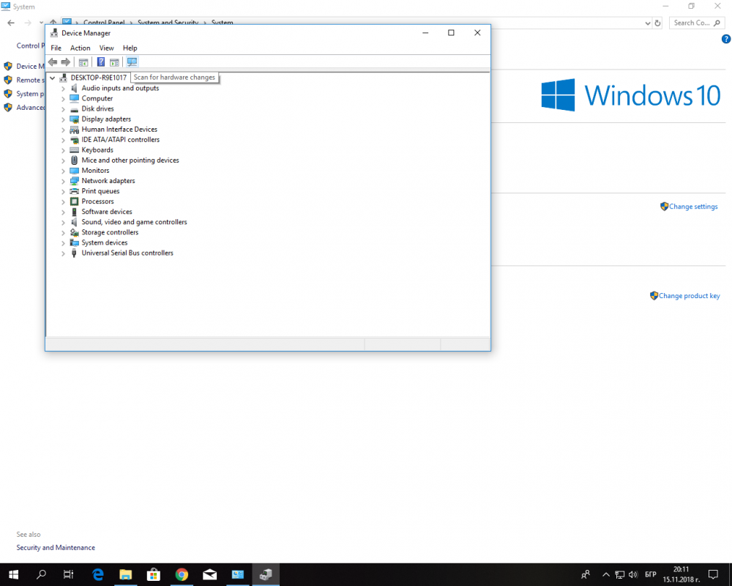Image resolution: width=732 pixels, height=586 pixels.
Task: Click Scan for hardware changes toolbar icon
Action: 132,62
